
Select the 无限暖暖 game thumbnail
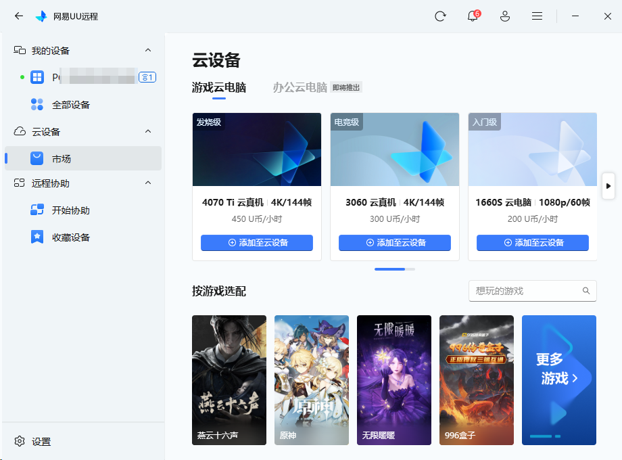pyautogui.click(x=394, y=379)
